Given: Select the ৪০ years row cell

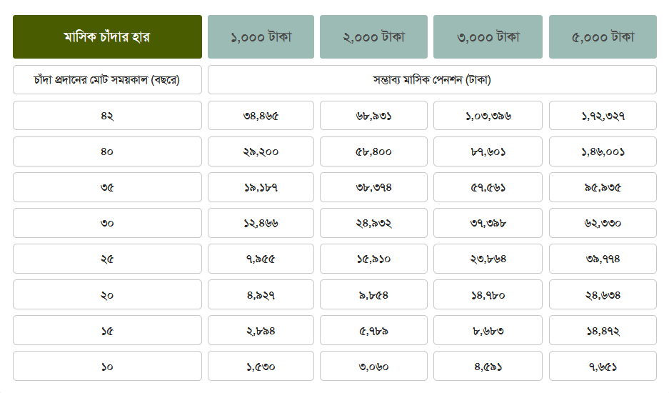Looking at the screenshot, I should click(x=107, y=151).
